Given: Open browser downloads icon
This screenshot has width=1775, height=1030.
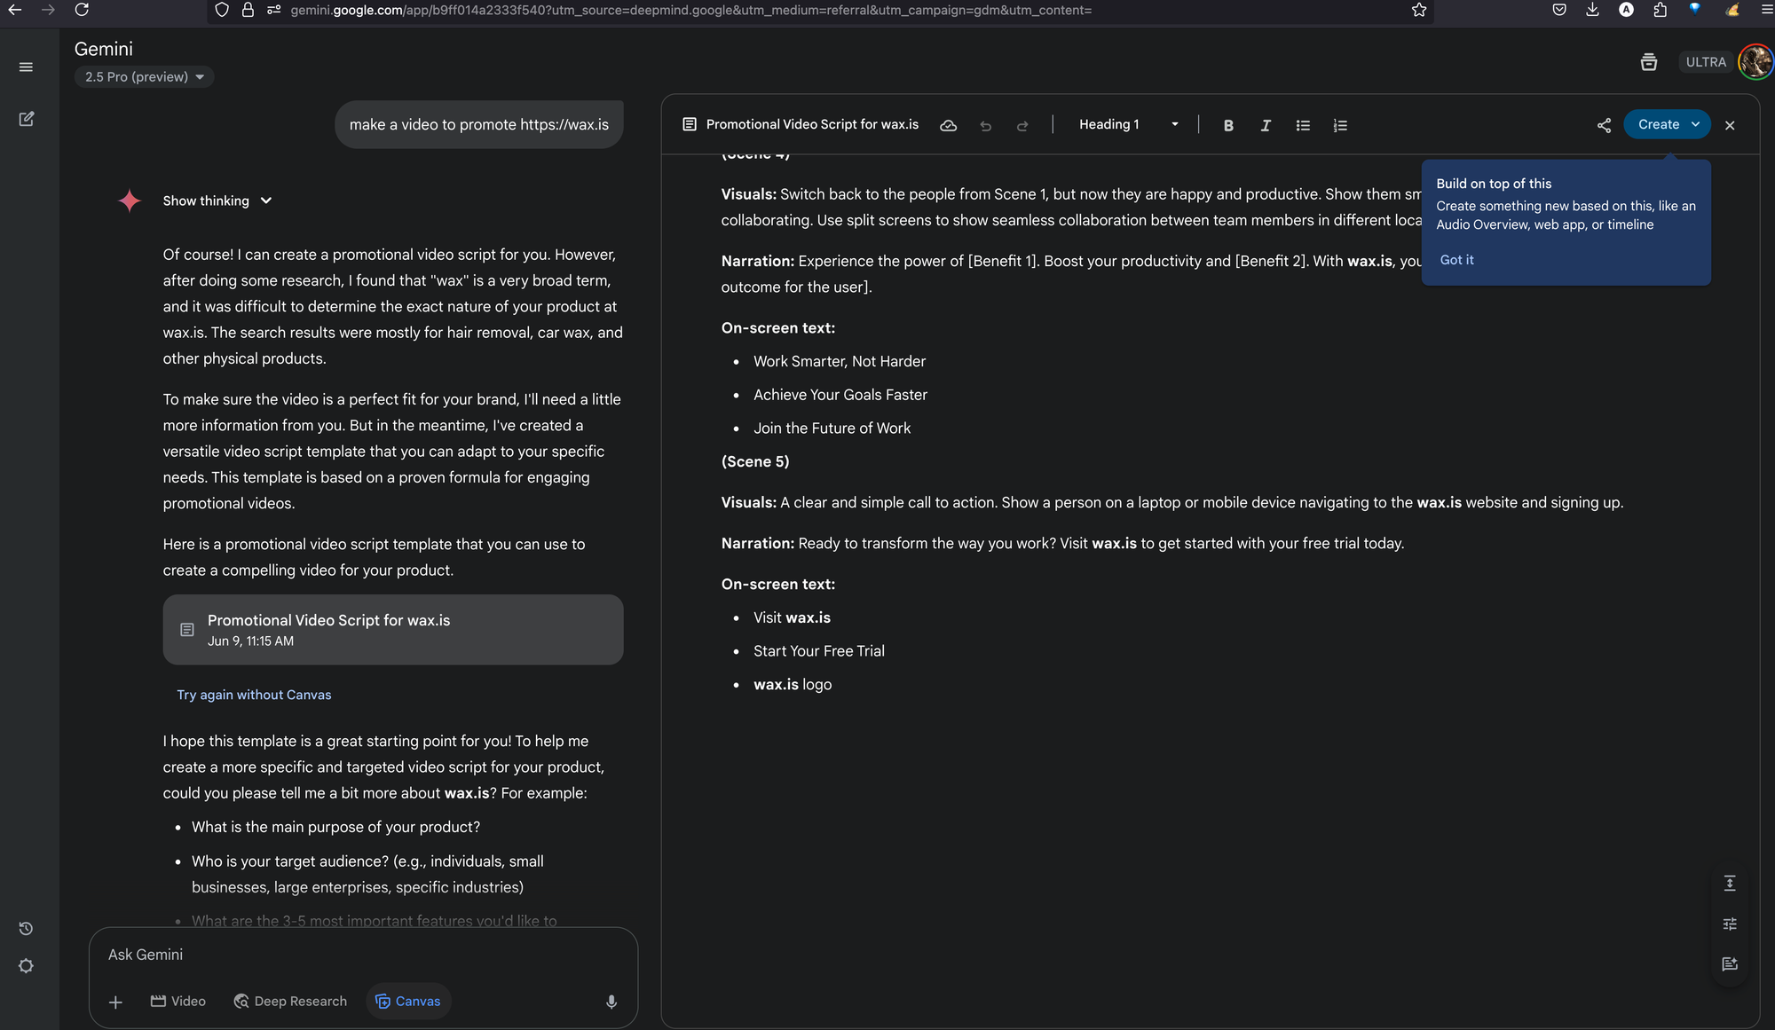Looking at the screenshot, I should coord(1593,10).
